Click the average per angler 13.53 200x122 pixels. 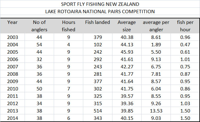pos(156,111)
